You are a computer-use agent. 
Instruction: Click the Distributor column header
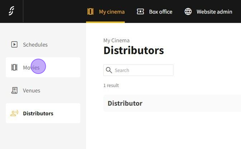tap(125, 103)
